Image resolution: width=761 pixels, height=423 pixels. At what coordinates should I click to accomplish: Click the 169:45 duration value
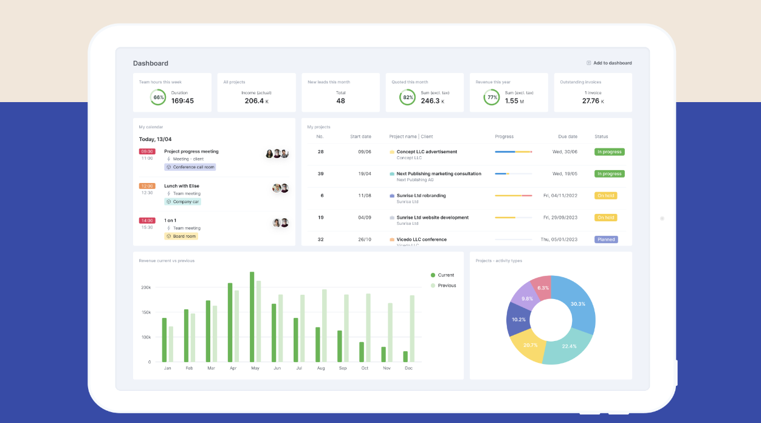click(x=182, y=101)
